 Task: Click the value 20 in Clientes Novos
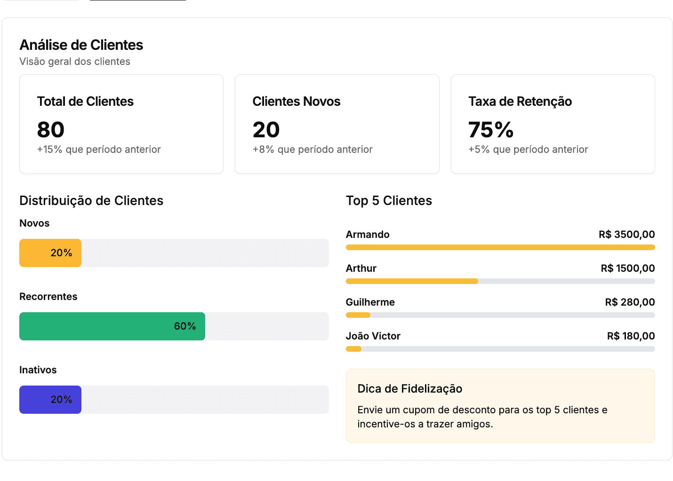266,130
